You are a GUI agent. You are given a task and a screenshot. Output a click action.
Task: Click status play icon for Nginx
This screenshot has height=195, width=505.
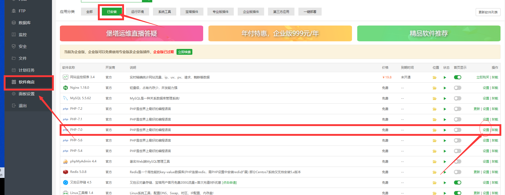(445, 88)
